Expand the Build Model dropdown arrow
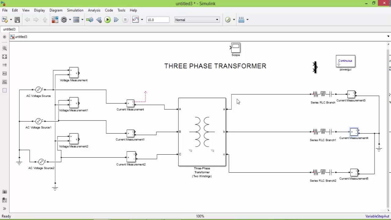The width and height of the screenshot is (391, 220). (247, 20)
